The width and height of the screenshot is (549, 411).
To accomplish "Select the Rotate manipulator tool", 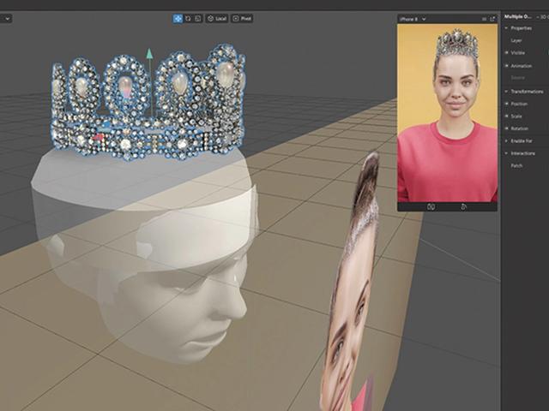I will pos(189,19).
